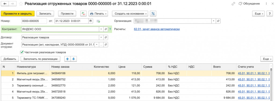275x101 pixels.
Task: Open the 62.01 зачет аванса автоматически link
Action: (157, 29)
